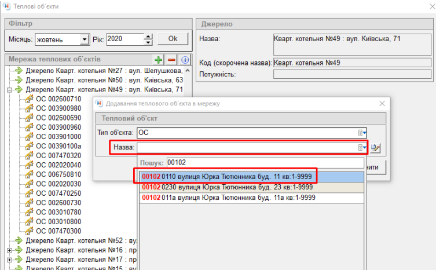Image resolution: width=436 pixels, height=270 pixels.
Task: Expand the Джерело Кварт. котельня №16 node
Action: [9, 250]
